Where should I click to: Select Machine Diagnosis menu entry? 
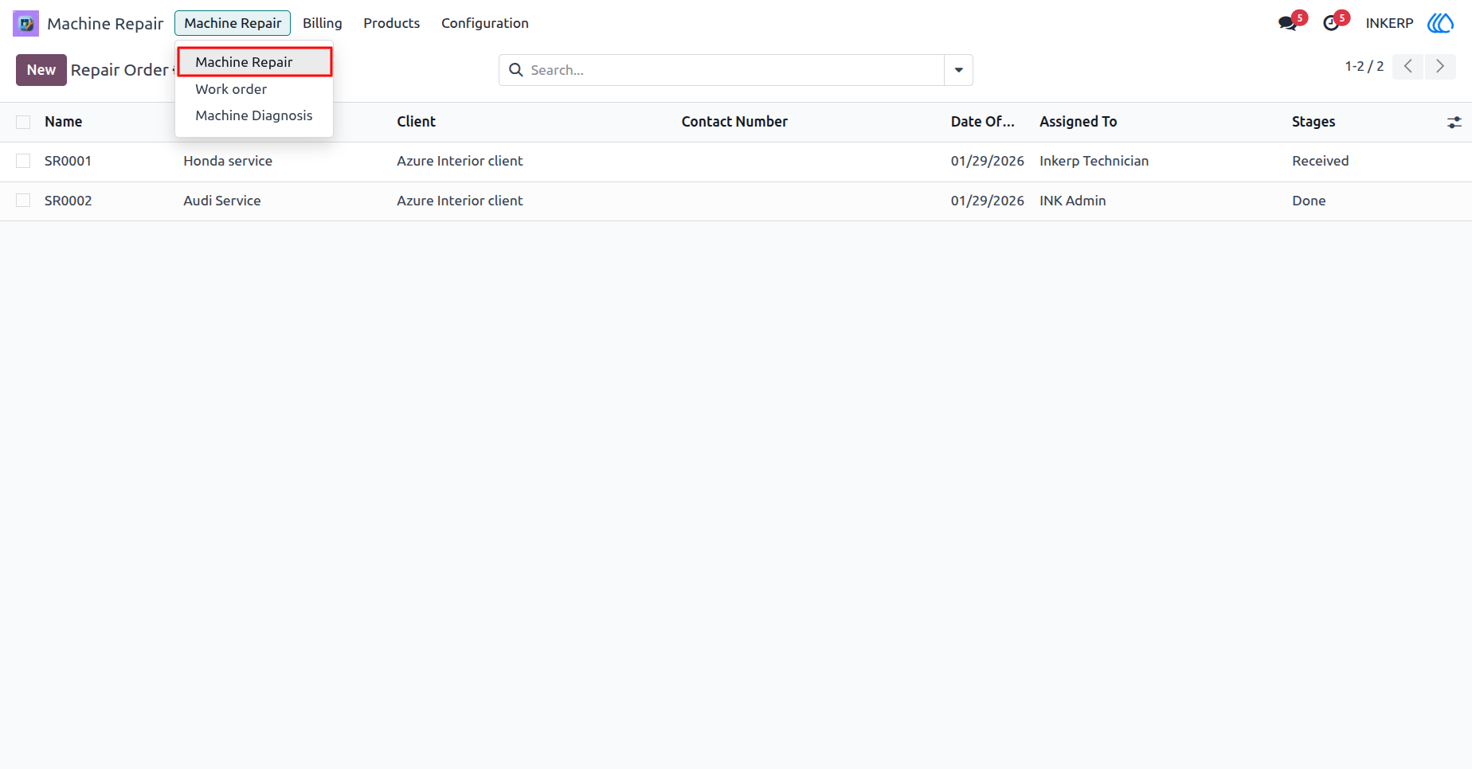coord(254,115)
